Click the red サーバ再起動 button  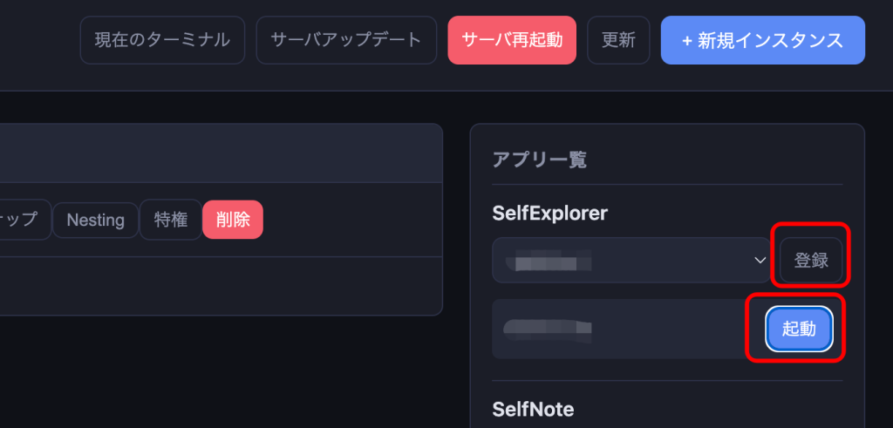tap(512, 40)
